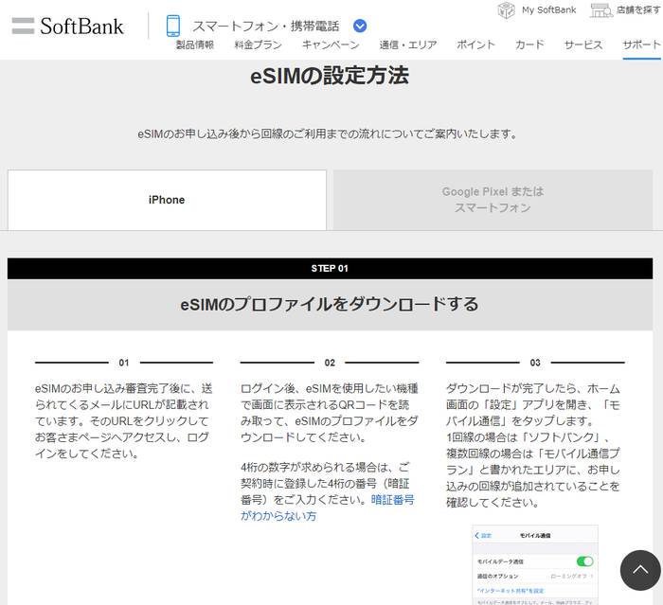Click the paragraph starting 4桁の数字が求められる場合は
The width and height of the screenshot is (663, 605).
coord(328,491)
